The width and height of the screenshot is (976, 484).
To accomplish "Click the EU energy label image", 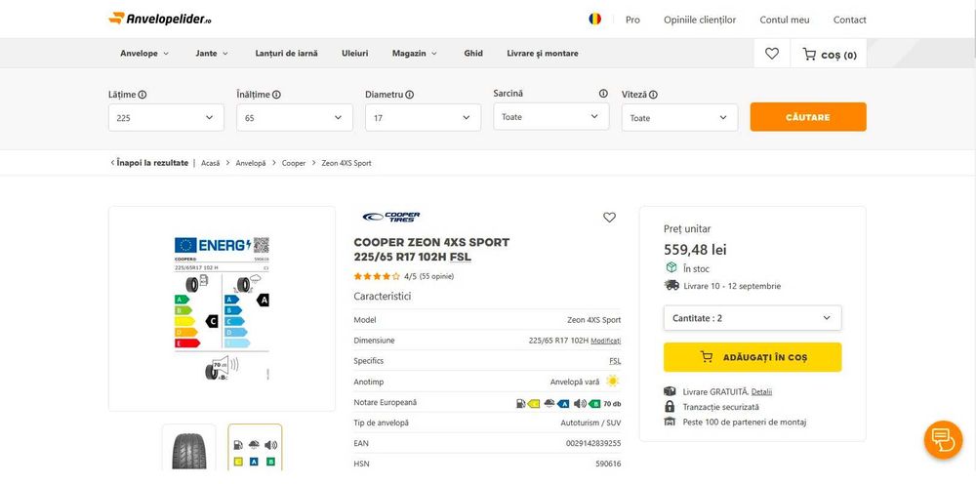I will 222,307.
